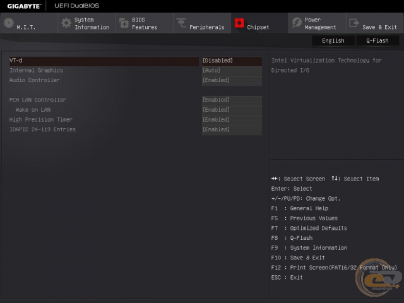Click the F8 Q-Flash hint line

coord(292,238)
